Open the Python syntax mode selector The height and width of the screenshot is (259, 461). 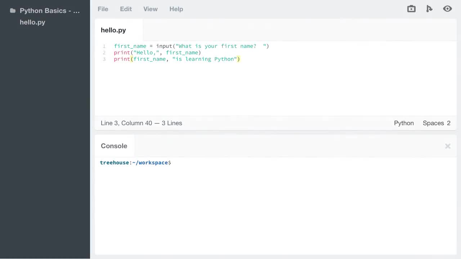(x=404, y=123)
